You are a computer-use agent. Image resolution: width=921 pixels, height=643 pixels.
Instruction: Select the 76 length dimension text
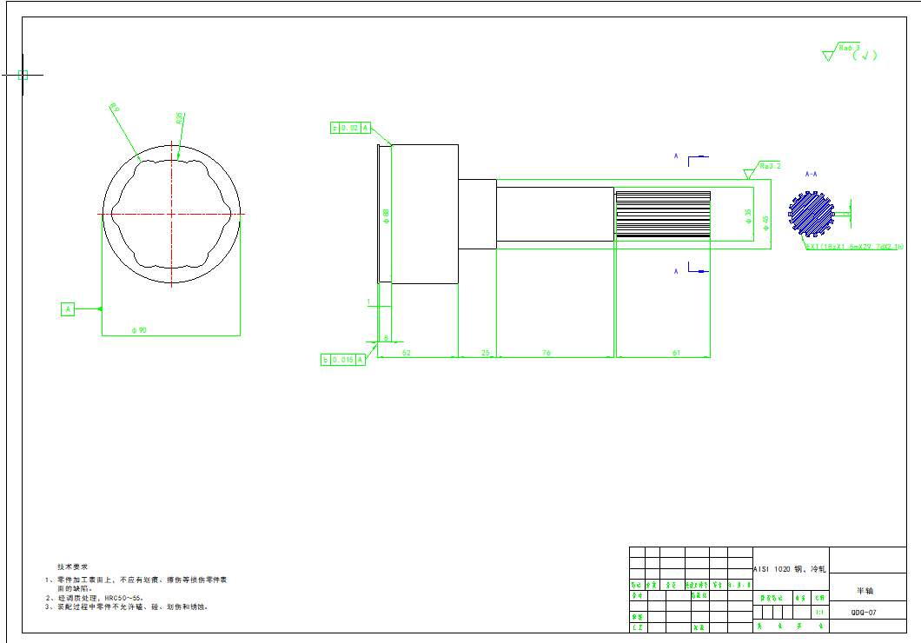click(x=546, y=353)
